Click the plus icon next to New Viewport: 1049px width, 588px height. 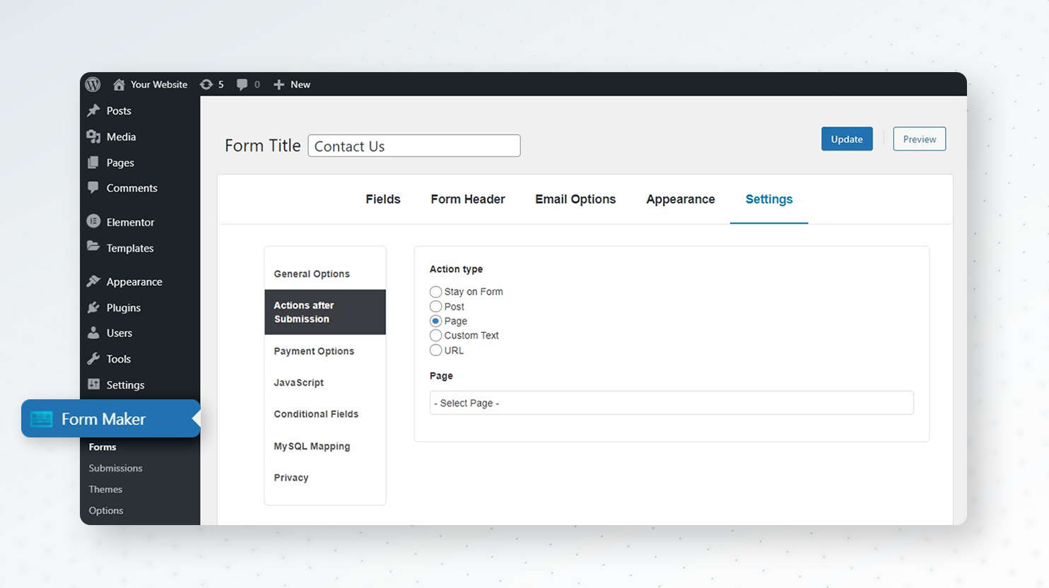279,84
